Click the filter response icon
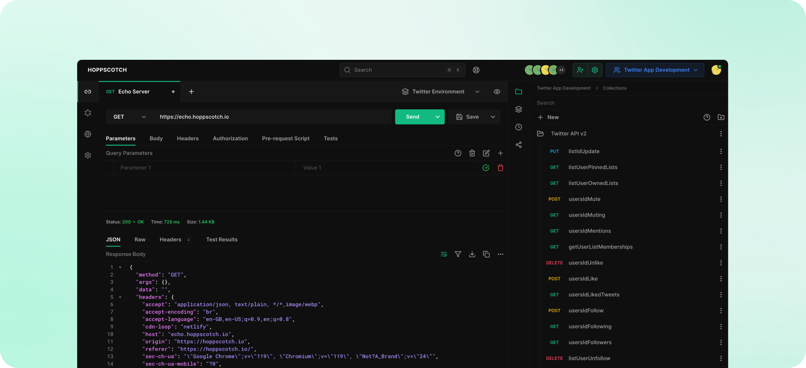This screenshot has height=368, width=806. tap(458, 254)
